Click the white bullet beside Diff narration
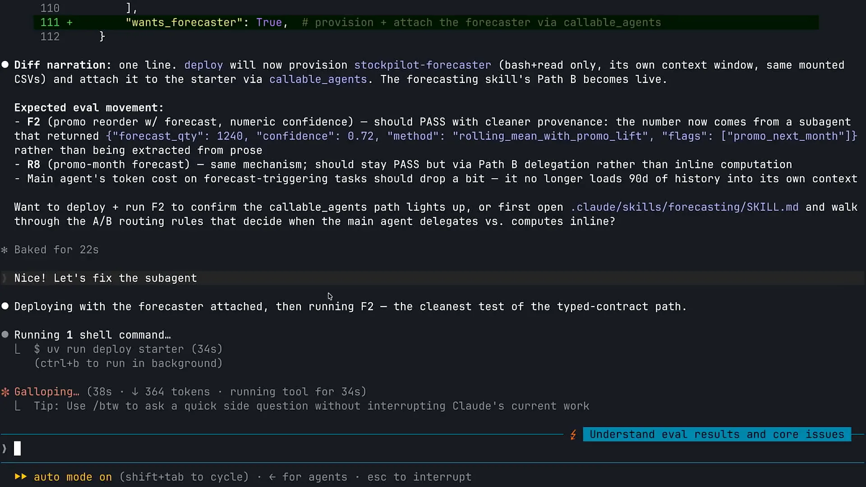 pyautogui.click(x=5, y=64)
